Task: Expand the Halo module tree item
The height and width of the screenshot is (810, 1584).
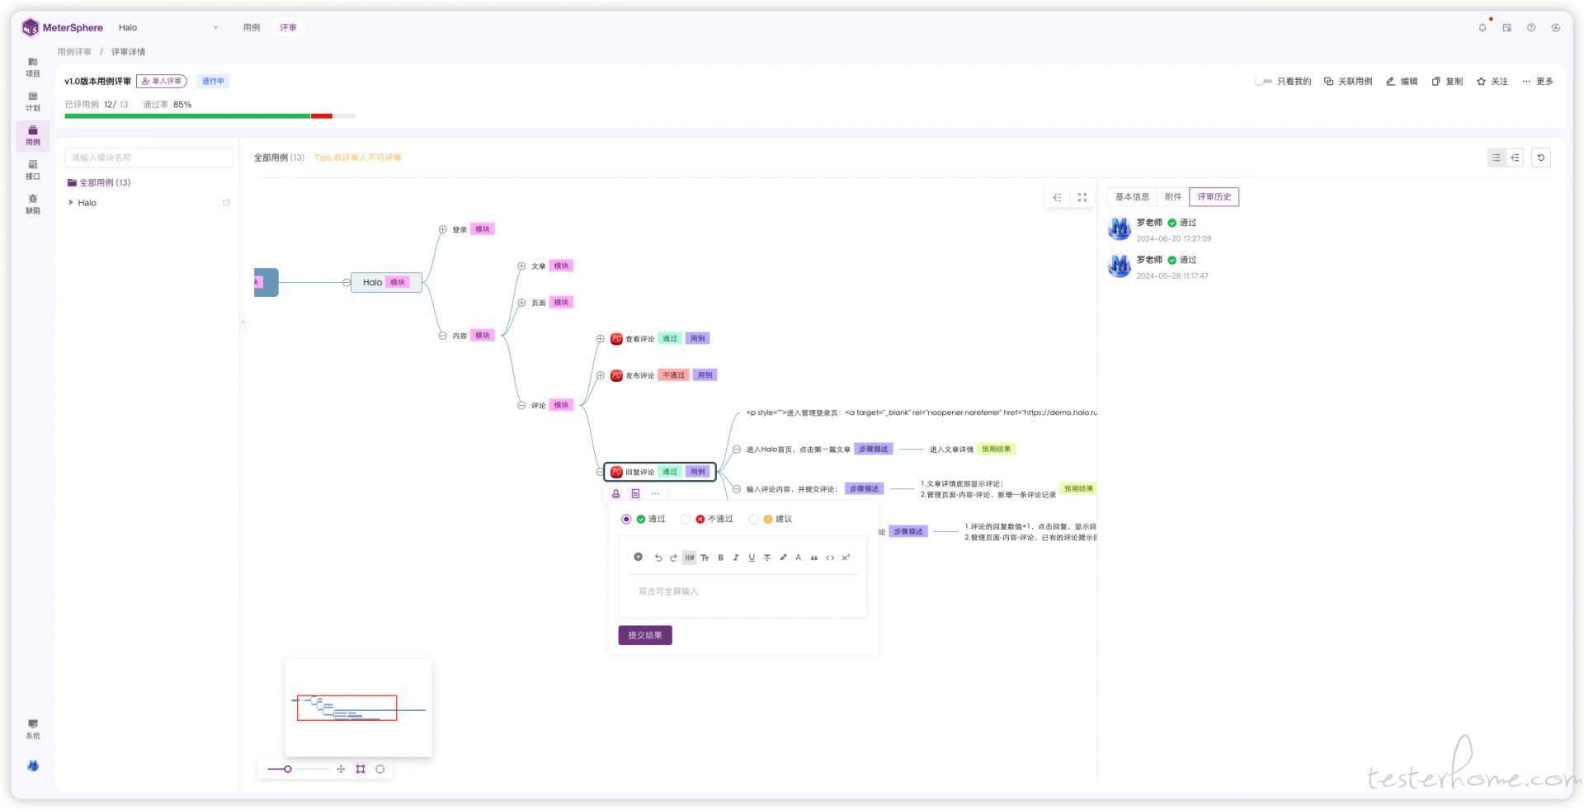Action: click(x=71, y=202)
